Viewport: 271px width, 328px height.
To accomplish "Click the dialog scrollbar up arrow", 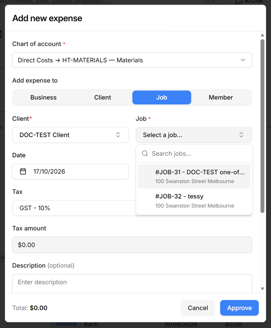I will (263, 35).
